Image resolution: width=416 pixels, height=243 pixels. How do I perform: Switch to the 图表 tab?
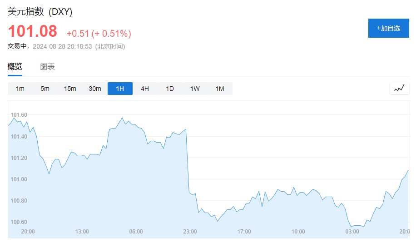[x=47, y=67]
